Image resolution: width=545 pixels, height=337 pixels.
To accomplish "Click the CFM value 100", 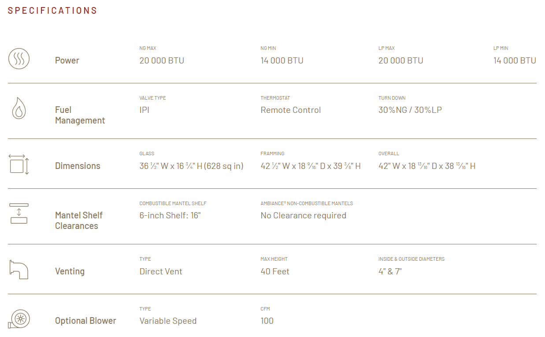I will [267, 321].
